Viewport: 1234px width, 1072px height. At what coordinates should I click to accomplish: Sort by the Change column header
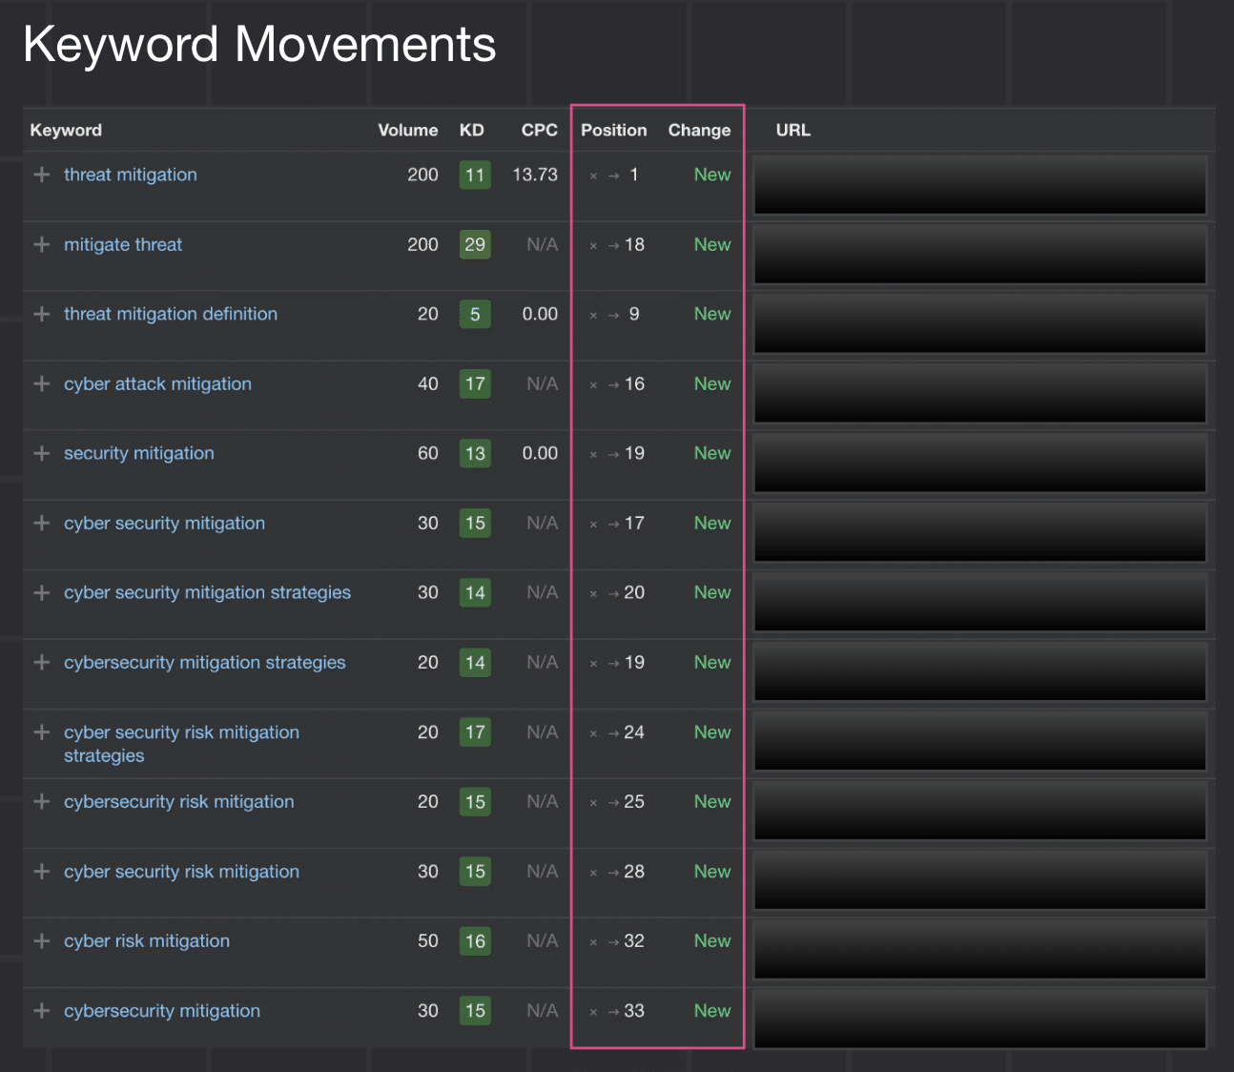tap(699, 130)
